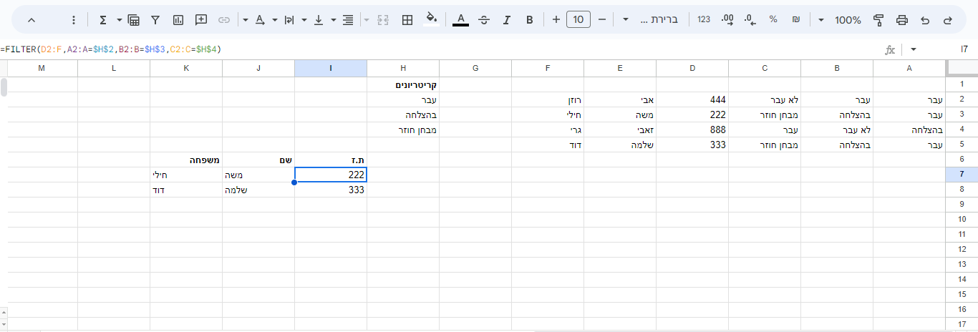This screenshot has height=332, width=978.
Task: Select cell רוזן in column F
Action: tap(548, 99)
